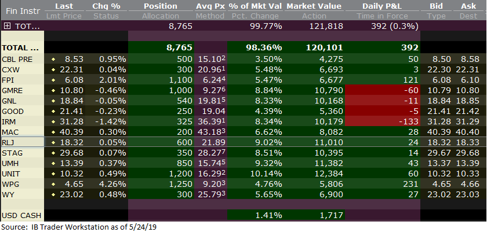Viewport: 487px width, 236px height.
Task: Click the yellow diamond beside STAG 29.68
Action: point(53,153)
